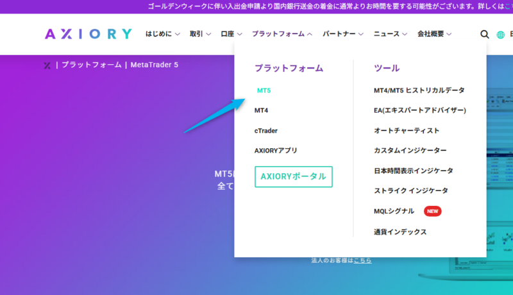
Task: Select AXIORYアプリ menu item
Action: click(x=276, y=151)
